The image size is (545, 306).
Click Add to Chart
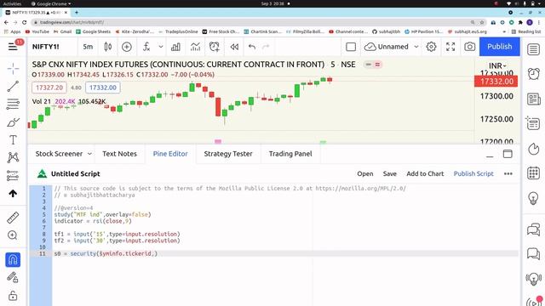(425, 173)
